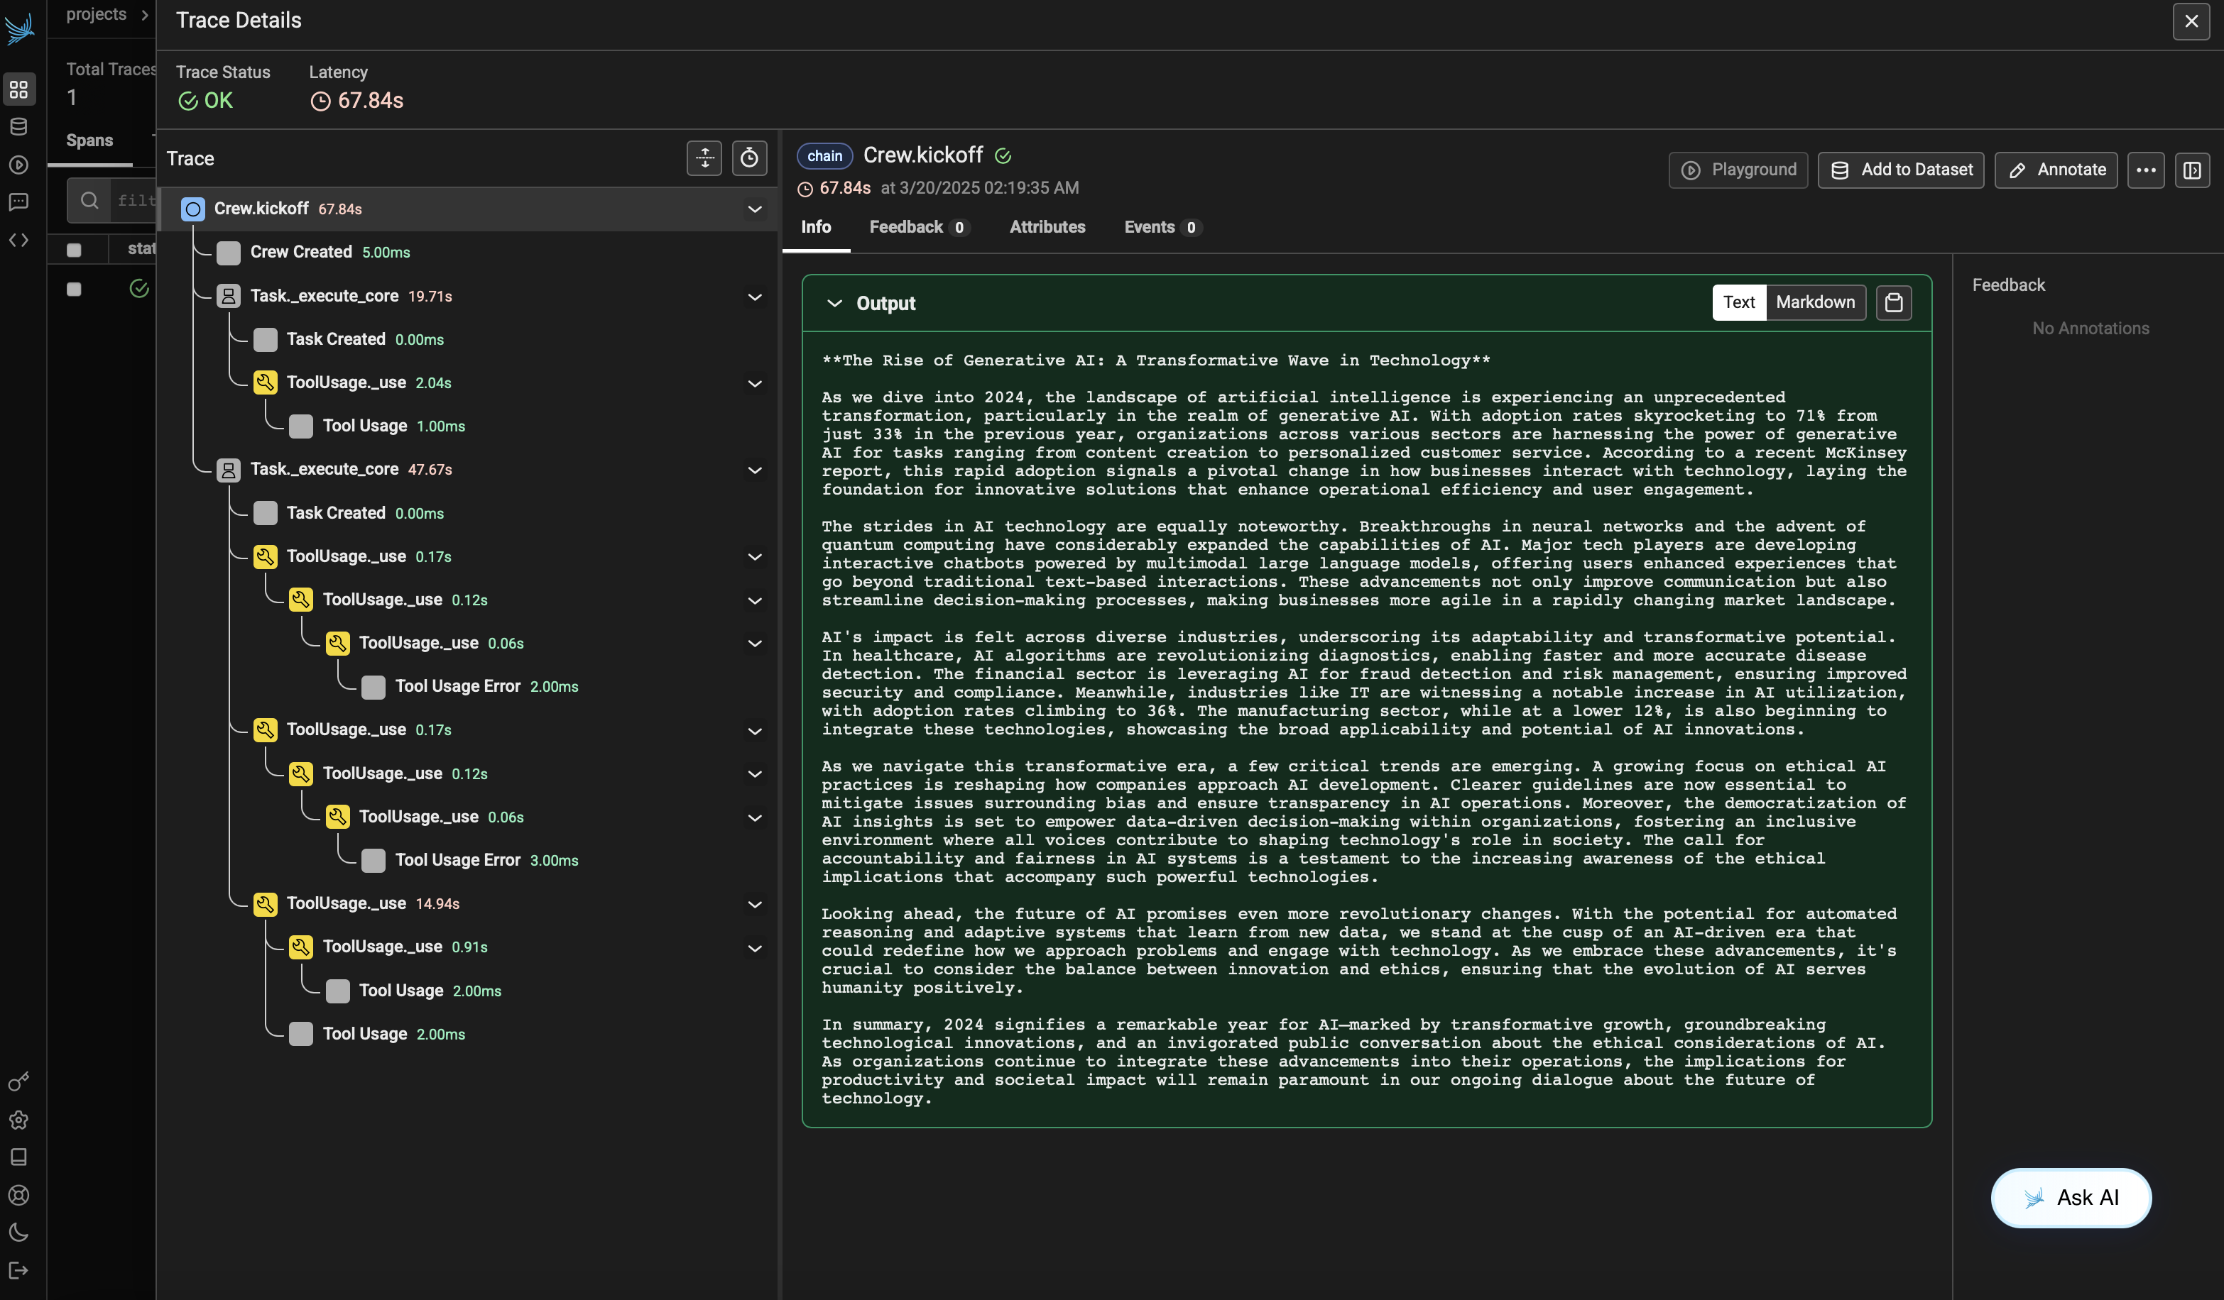This screenshot has height=1300, width=2224.
Task: Open the Events tab
Action: (x=1162, y=228)
